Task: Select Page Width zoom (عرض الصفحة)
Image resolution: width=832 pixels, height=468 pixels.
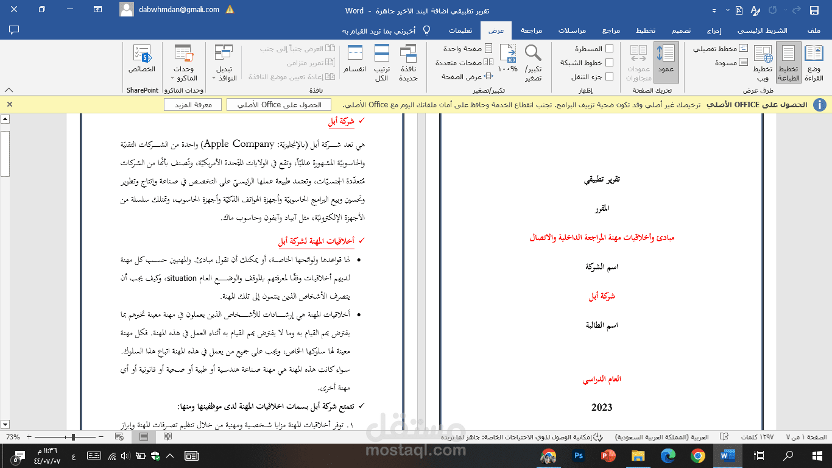Action: (467, 77)
